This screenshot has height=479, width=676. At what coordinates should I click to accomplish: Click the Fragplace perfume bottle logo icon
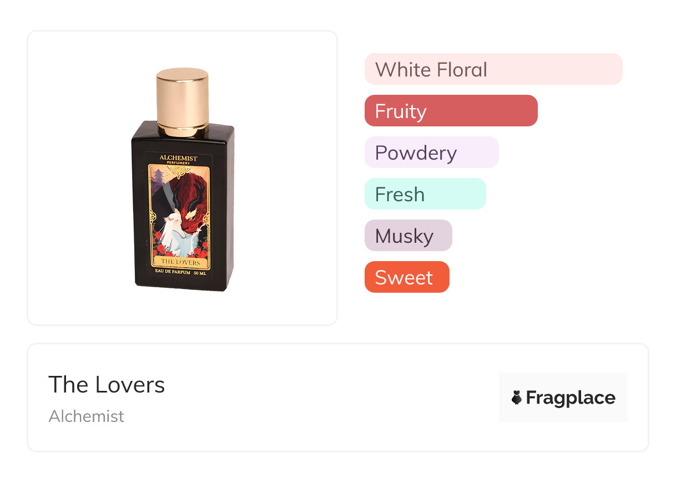(x=517, y=398)
